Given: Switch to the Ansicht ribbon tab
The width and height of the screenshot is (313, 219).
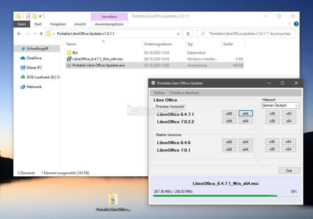Looking at the screenshot, I should [x=80, y=24].
